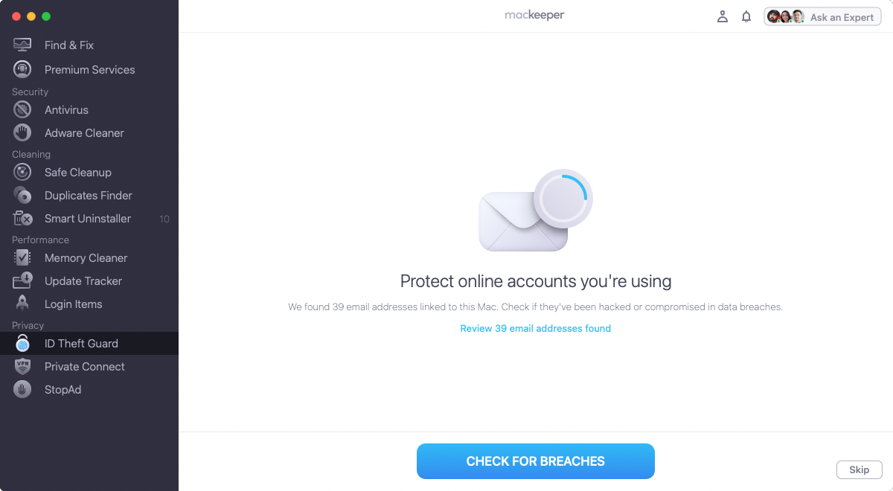Open the Antivirus shield icon
The width and height of the screenshot is (893, 491).
point(22,109)
